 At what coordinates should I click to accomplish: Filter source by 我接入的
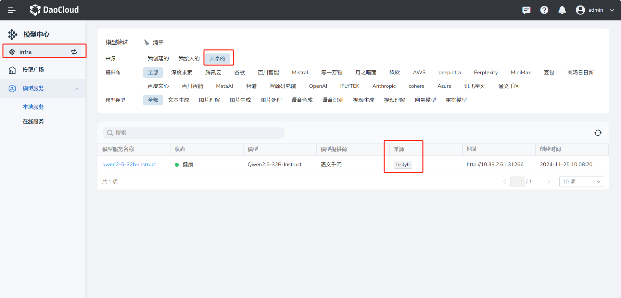coord(189,59)
